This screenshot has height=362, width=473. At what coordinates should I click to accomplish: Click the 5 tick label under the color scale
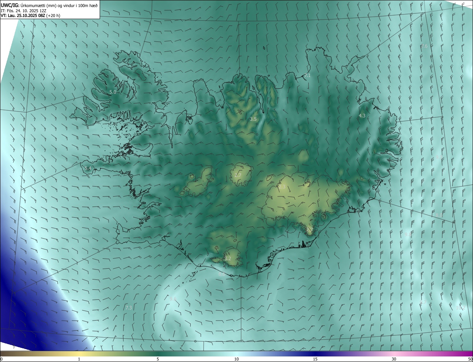158,359
